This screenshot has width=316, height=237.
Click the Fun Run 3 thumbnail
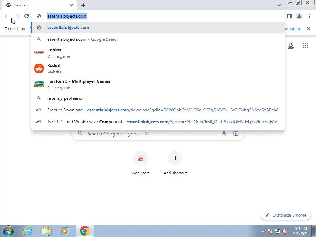[x=39, y=84]
